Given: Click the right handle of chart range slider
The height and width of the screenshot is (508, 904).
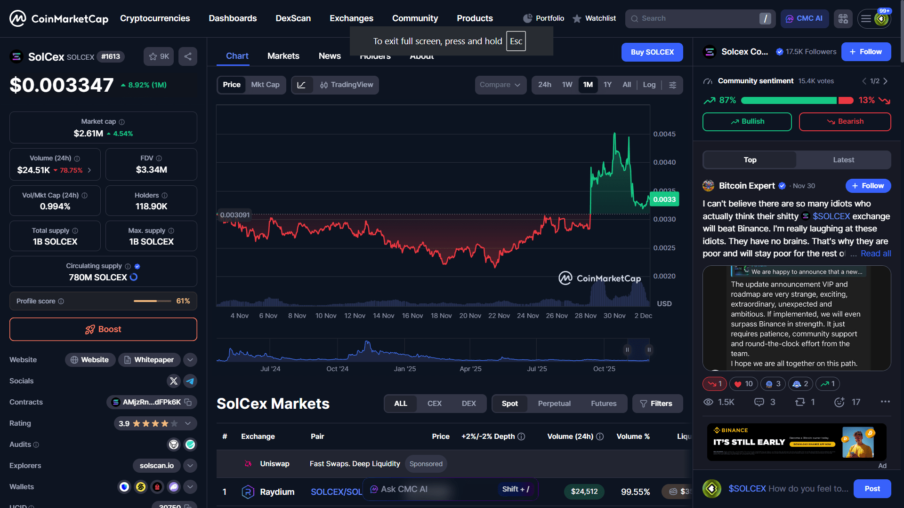Looking at the screenshot, I should [649, 350].
